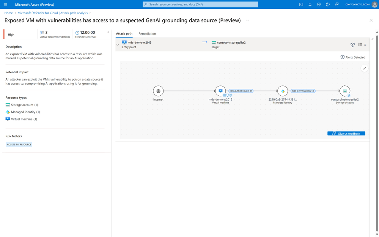Click the Storage account resource type icon

pos(8,105)
